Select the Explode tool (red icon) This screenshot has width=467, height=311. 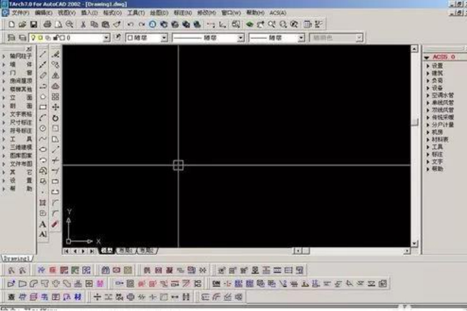55,224
